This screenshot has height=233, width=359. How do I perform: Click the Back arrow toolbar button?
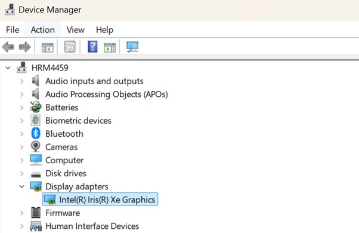[x=8, y=47]
